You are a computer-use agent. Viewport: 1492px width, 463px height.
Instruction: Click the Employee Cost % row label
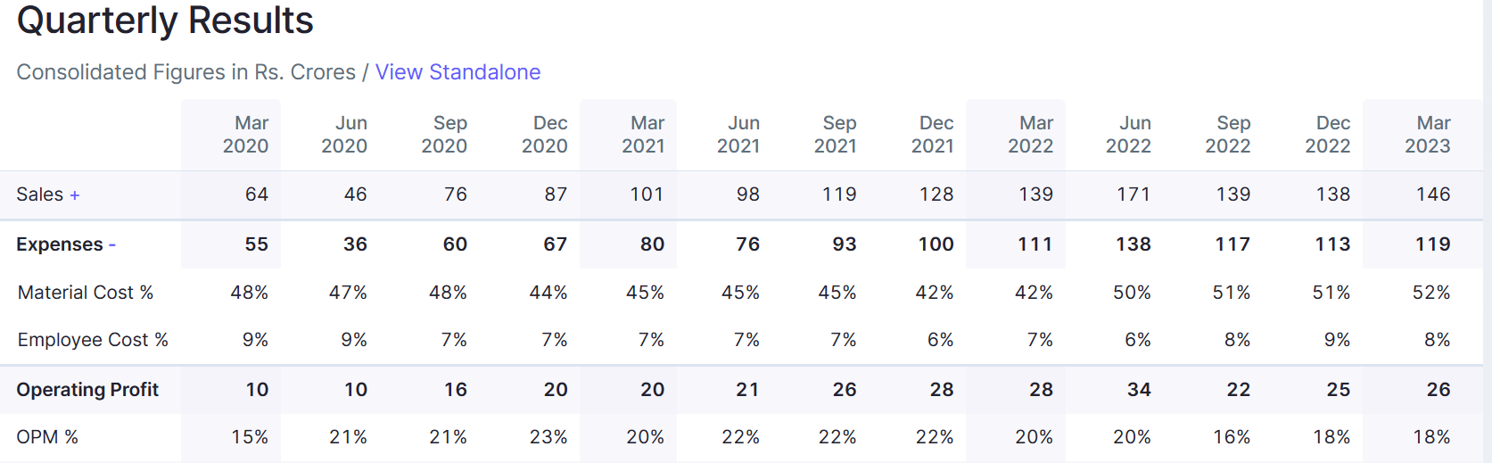(x=93, y=340)
